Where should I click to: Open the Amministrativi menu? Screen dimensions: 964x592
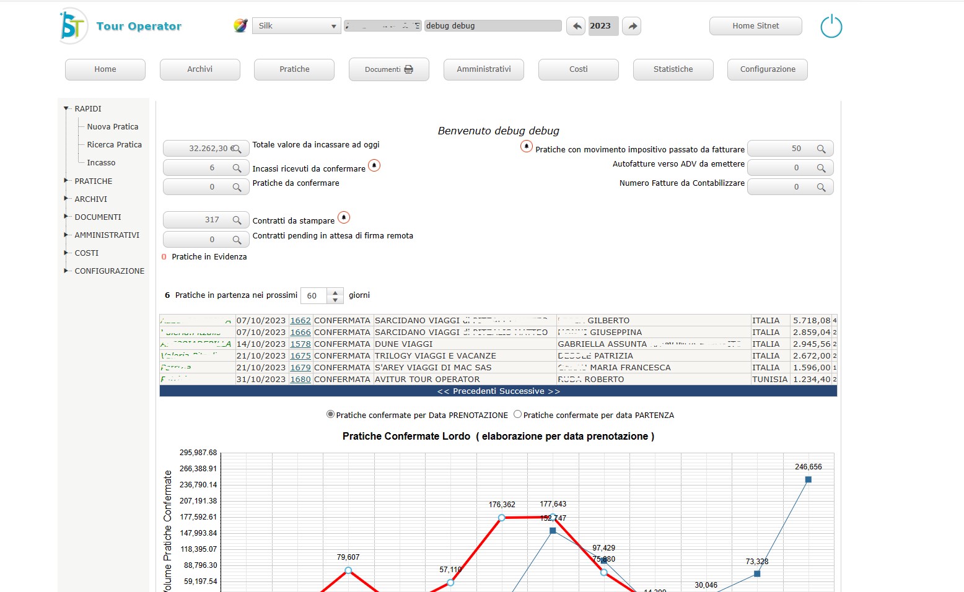(x=484, y=69)
